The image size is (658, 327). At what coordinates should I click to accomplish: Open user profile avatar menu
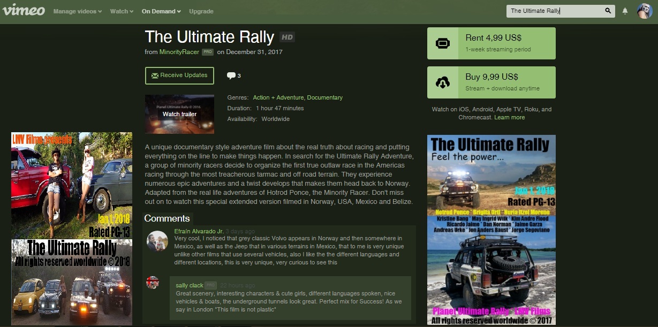(x=645, y=11)
